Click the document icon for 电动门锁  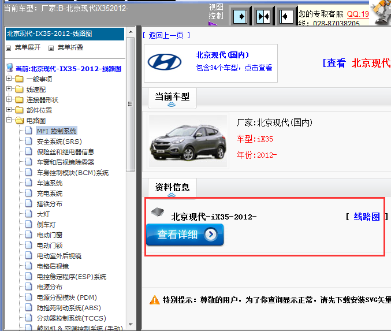pos(29,245)
